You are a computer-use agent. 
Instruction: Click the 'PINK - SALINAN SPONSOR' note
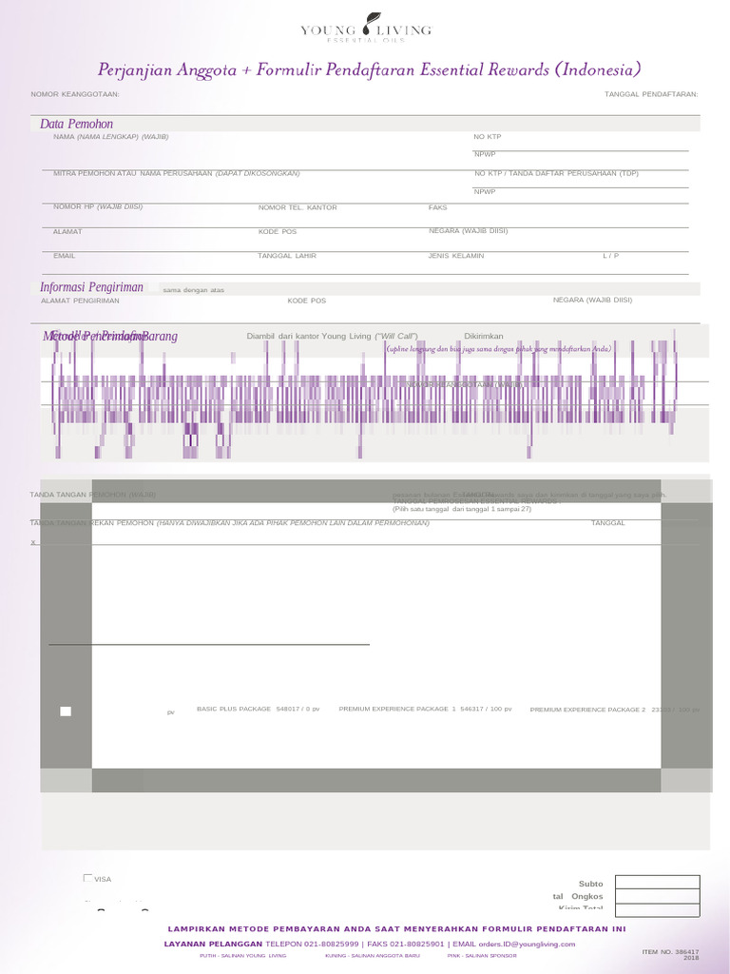[482, 956]
